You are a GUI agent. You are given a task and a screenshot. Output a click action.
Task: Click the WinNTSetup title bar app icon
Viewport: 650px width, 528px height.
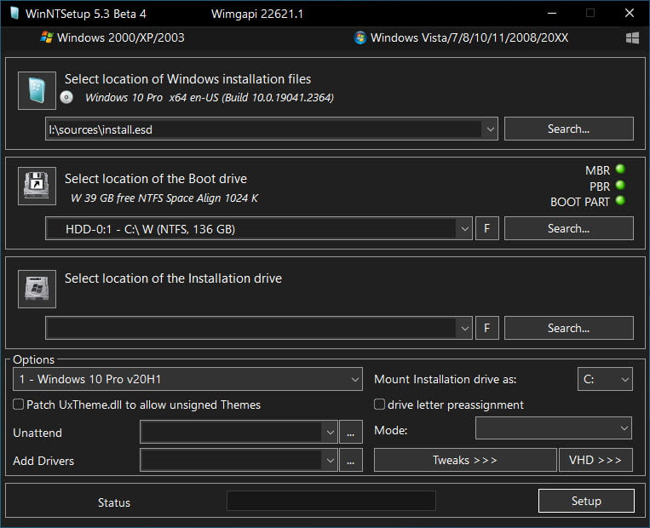coord(14,14)
